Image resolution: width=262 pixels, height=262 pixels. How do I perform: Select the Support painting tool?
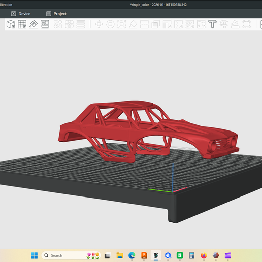coord(167,24)
